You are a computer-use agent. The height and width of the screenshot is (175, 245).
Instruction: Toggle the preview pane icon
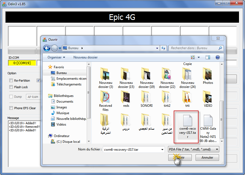pyautogui.click(x=208, y=57)
